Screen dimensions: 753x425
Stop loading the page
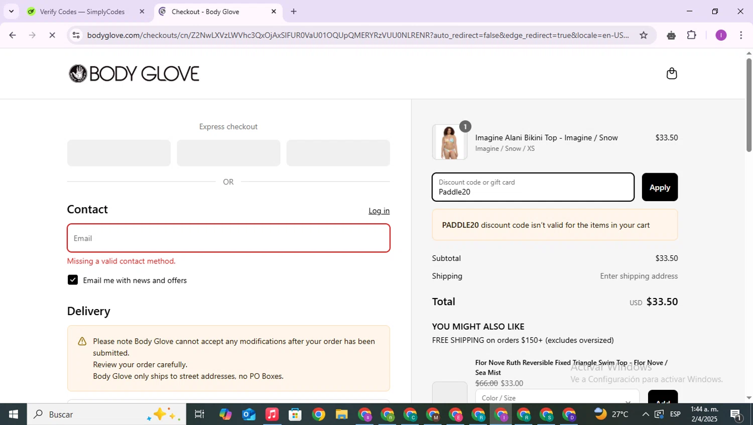(52, 35)
